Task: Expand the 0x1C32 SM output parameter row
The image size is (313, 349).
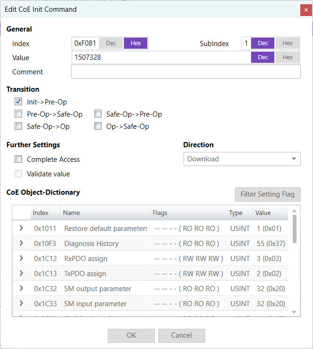Action: [21, 288]
